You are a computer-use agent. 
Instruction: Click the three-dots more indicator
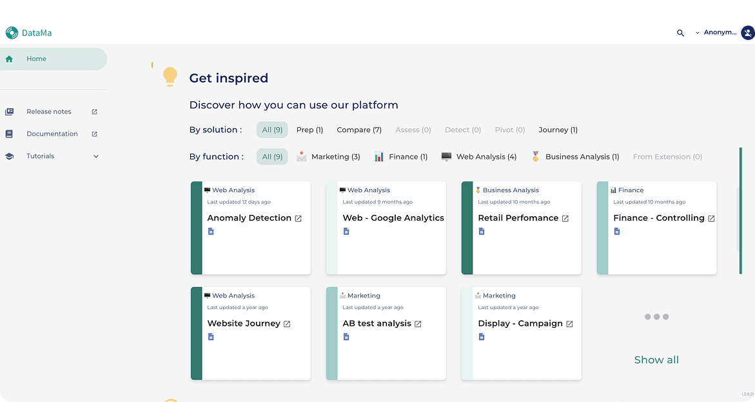point(657,317)
